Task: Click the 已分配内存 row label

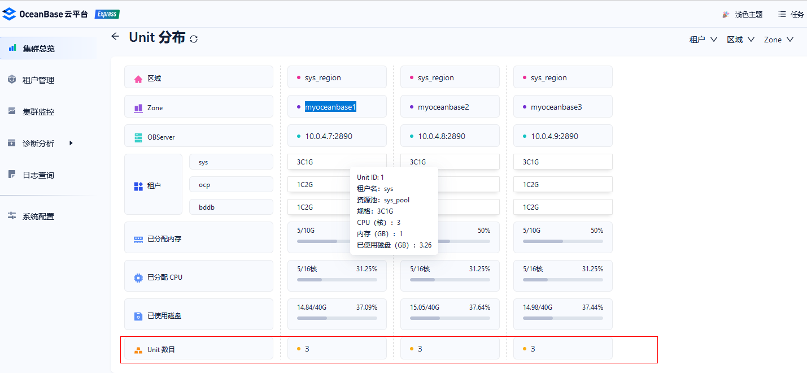Action: (164, 239)
